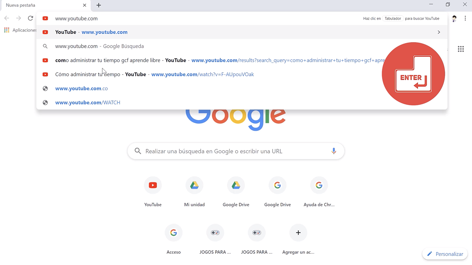Open the Acceso shortcut
The width and height of the screenshot is (472, 265).
[174, 239]
